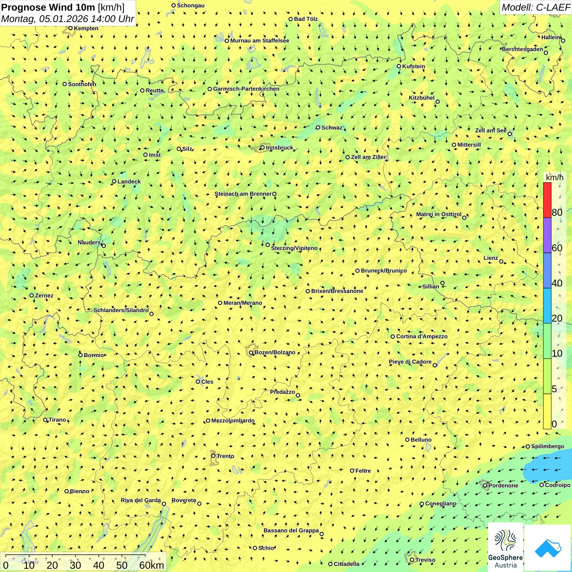Click the Landeck label
572x572 pixels.
[x=129, y=181]
